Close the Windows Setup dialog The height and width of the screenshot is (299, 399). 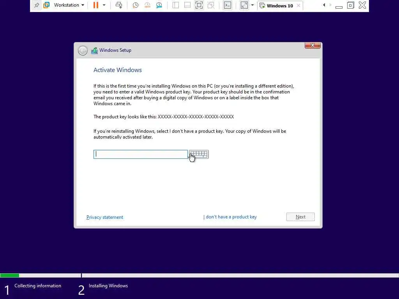tap(312, 45)
